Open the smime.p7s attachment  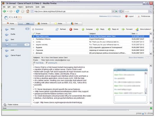pyautogui.click(x=51, y=63)
